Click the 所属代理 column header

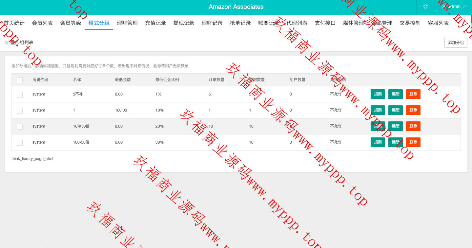[x=40, y=80]
